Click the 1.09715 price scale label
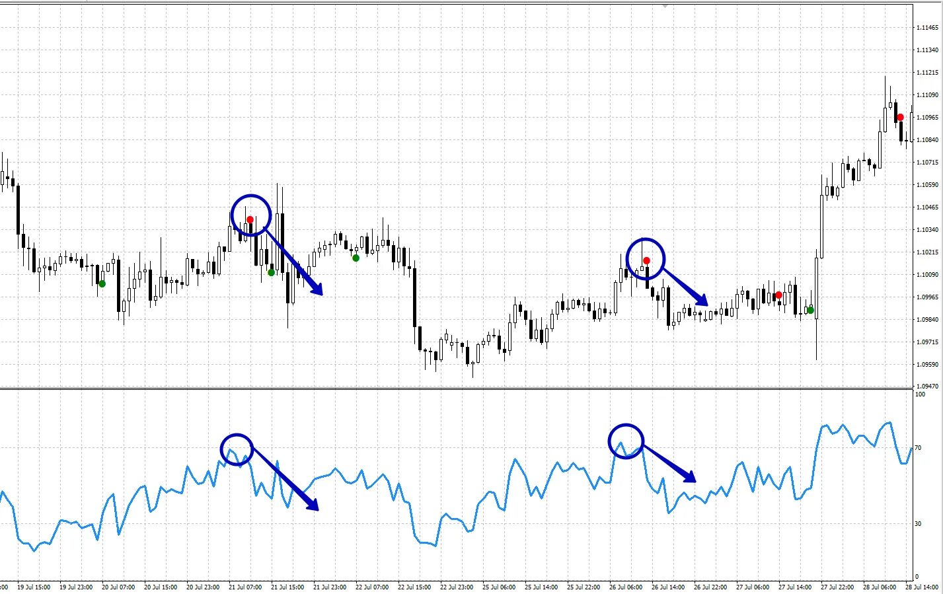This screenshot has height=594, width=943. 927,342
